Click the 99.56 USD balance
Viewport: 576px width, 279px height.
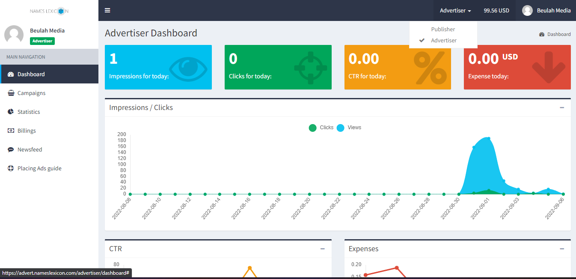coord(496,11)
